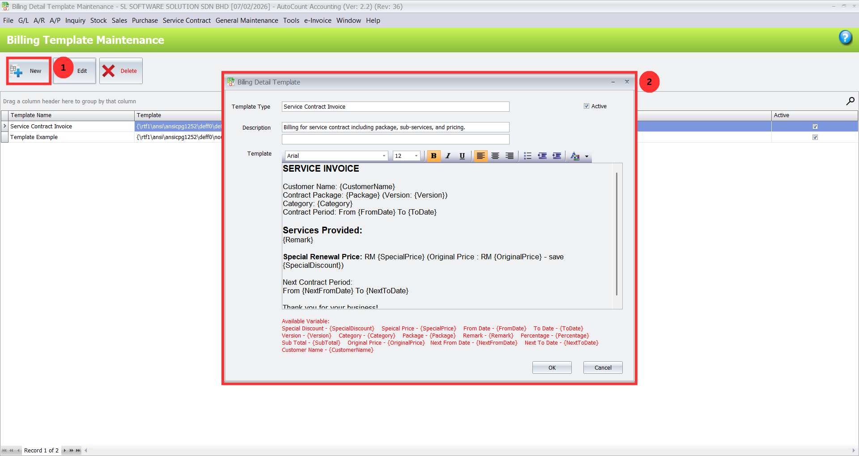Click the font color swatch
The height and width of the screenshot is (456, 859).
tap(576, 156)
